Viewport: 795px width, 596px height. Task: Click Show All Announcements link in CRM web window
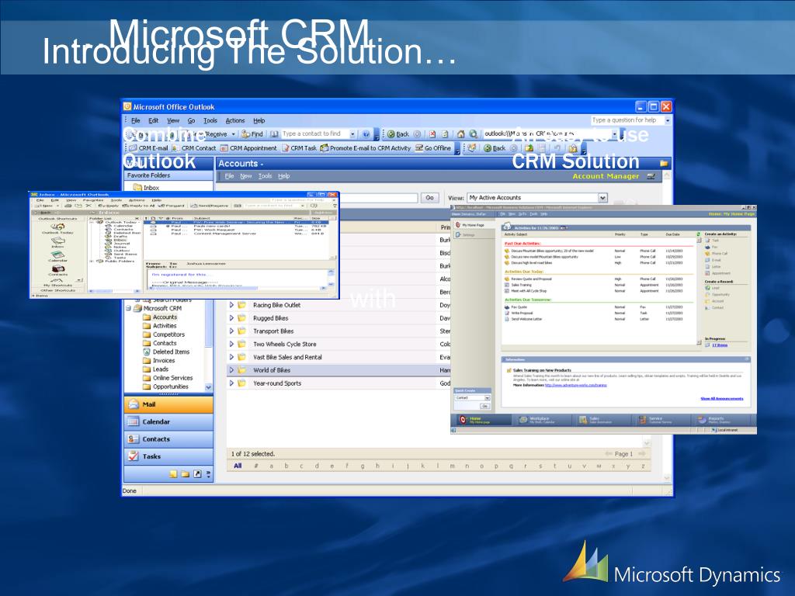(x=722, y=398)
